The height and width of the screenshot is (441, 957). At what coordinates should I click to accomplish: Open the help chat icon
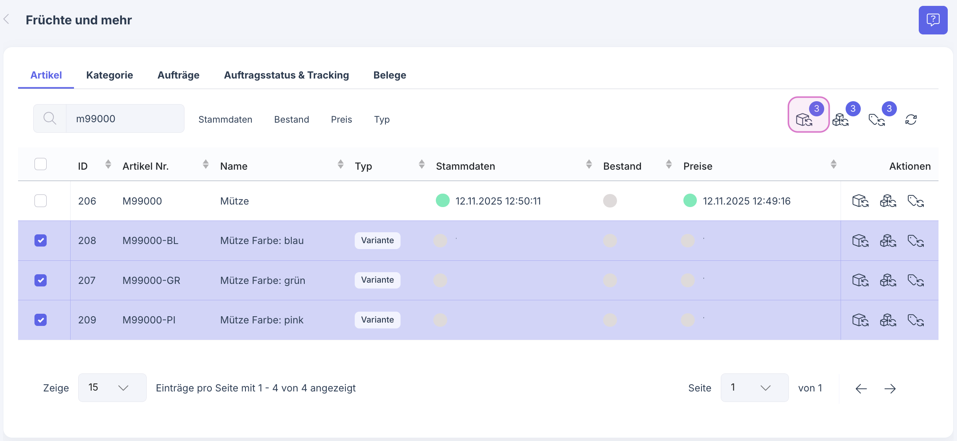[x=933, y=20]
